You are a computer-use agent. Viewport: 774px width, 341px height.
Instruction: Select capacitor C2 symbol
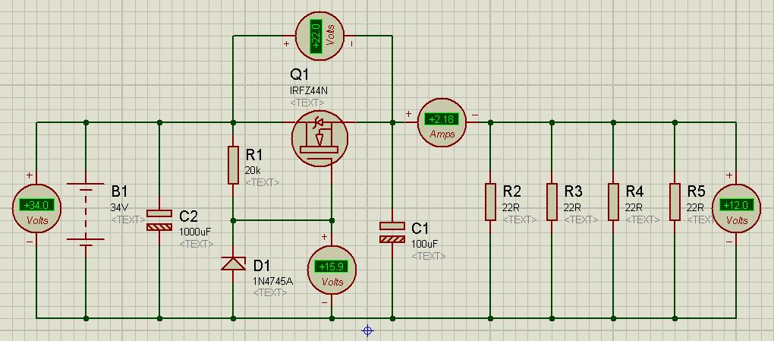(159, 220)
